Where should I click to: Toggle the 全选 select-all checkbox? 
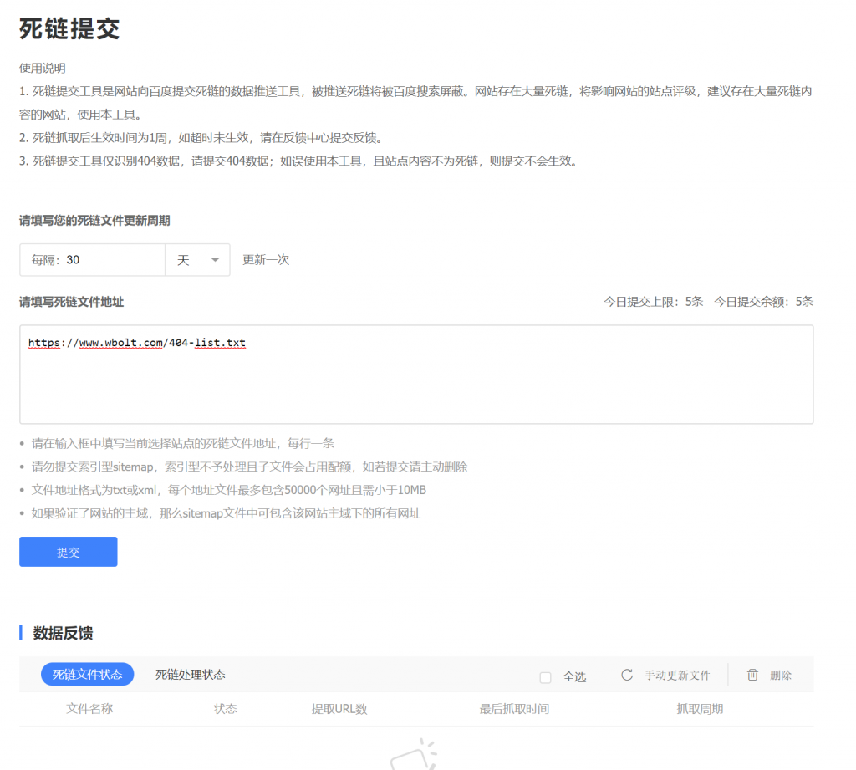(546, 677)
